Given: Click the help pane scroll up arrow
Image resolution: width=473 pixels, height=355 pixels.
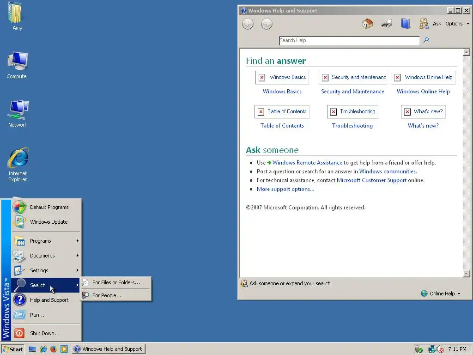Looking at the screenshot, I should point(467,52).
